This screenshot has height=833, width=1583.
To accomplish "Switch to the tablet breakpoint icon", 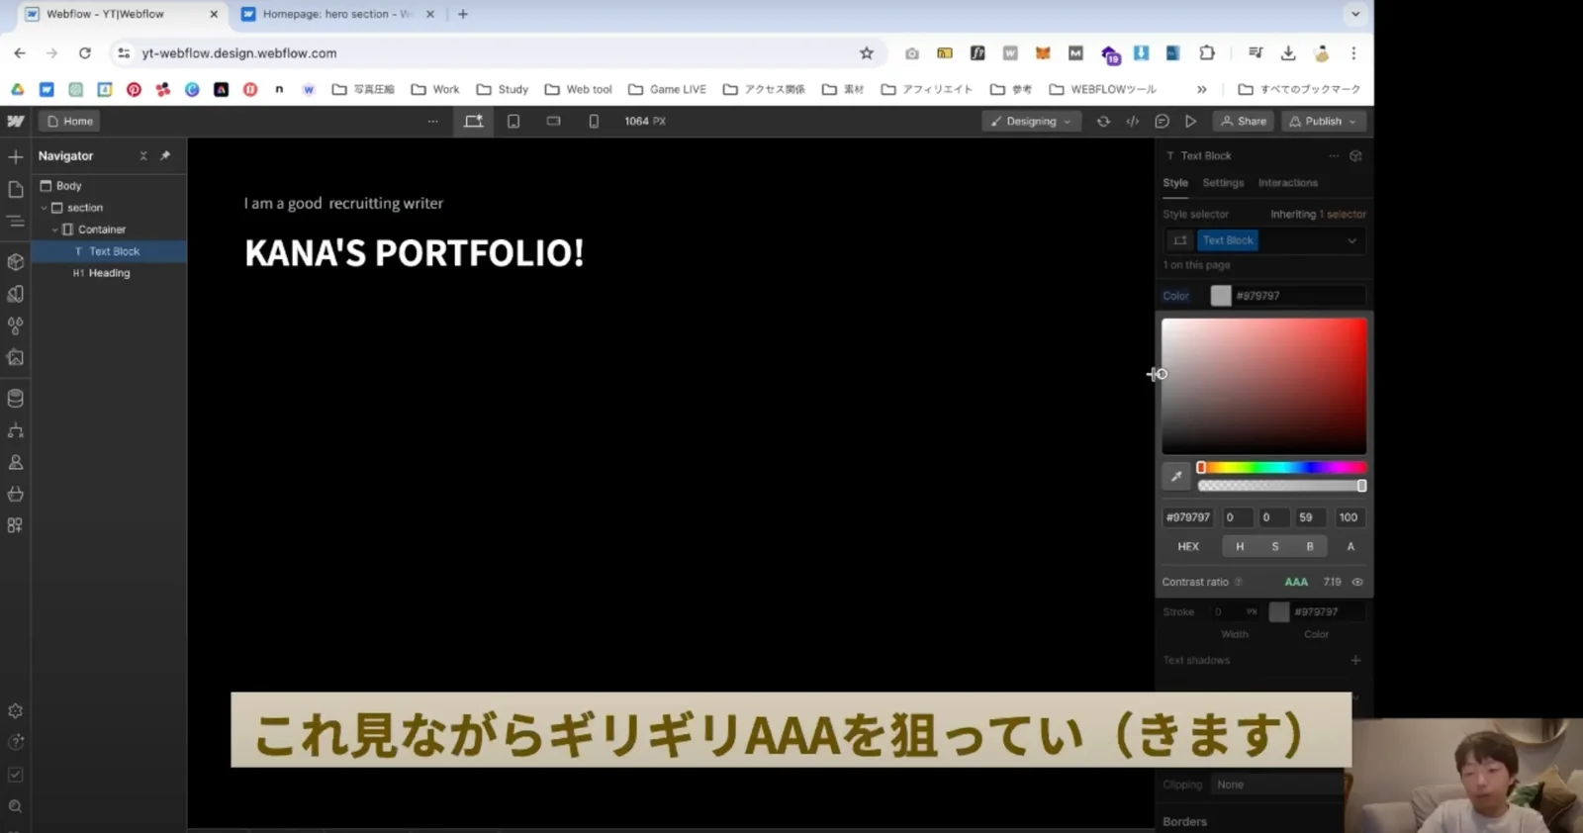I will point(513,121).
